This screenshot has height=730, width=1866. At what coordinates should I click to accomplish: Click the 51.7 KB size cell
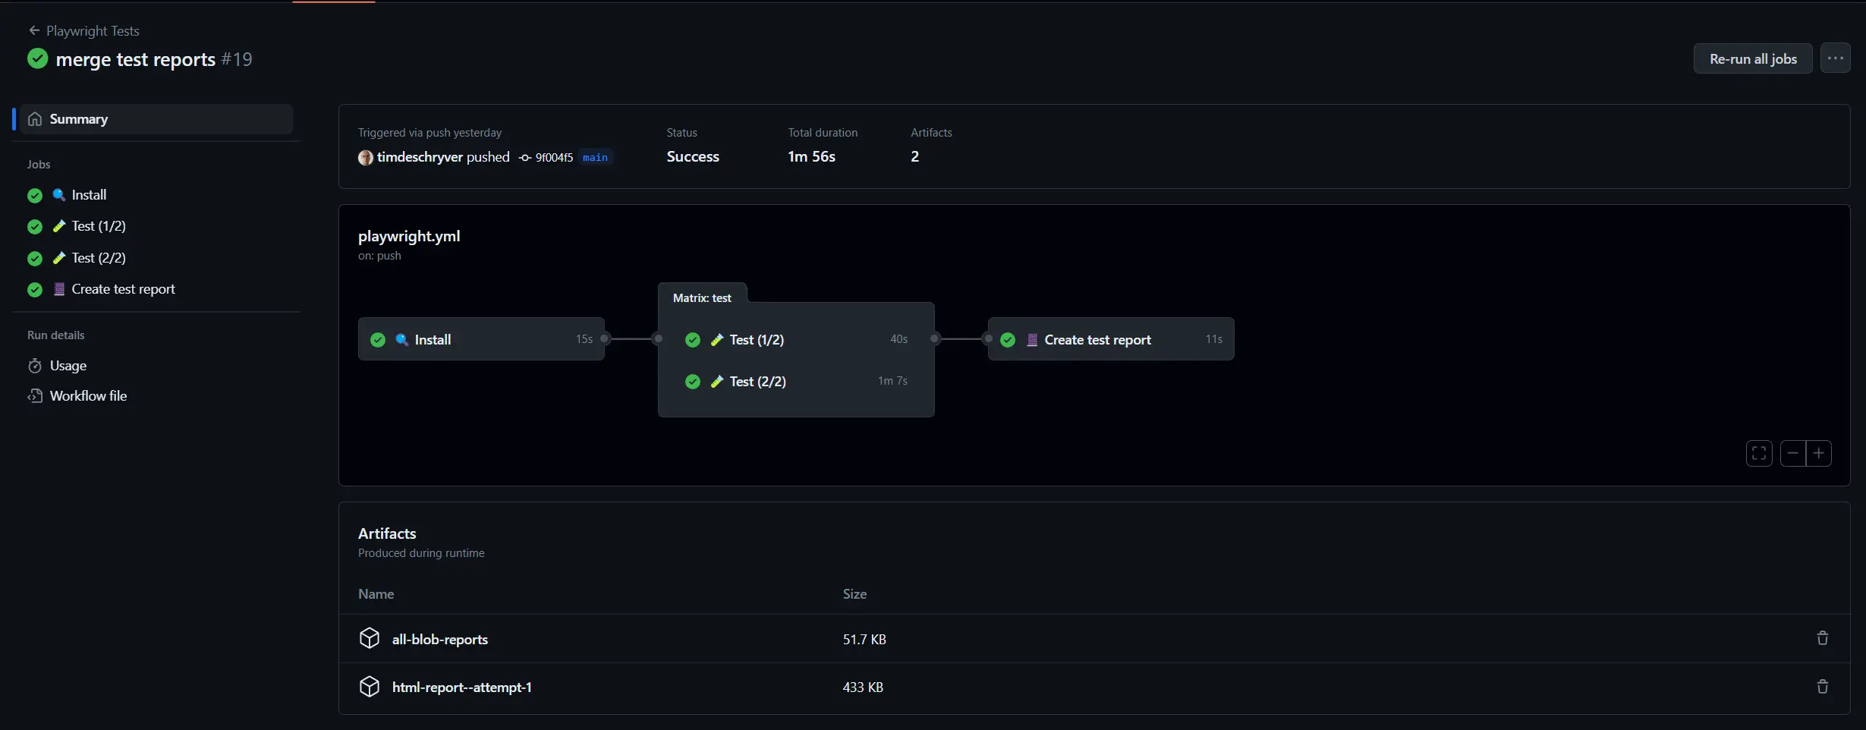[864, 640]
